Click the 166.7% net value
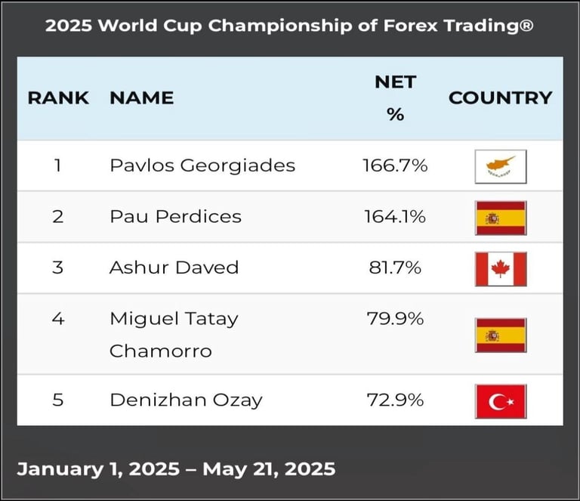Viewport: 580px width, 501px height. (x=395, y=165)
